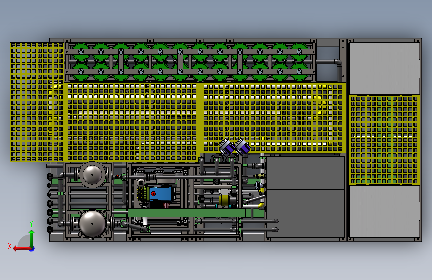Select the upper half of the dark-gray cabinet
This screenshot has height=280, width=432.
point(305,173)
